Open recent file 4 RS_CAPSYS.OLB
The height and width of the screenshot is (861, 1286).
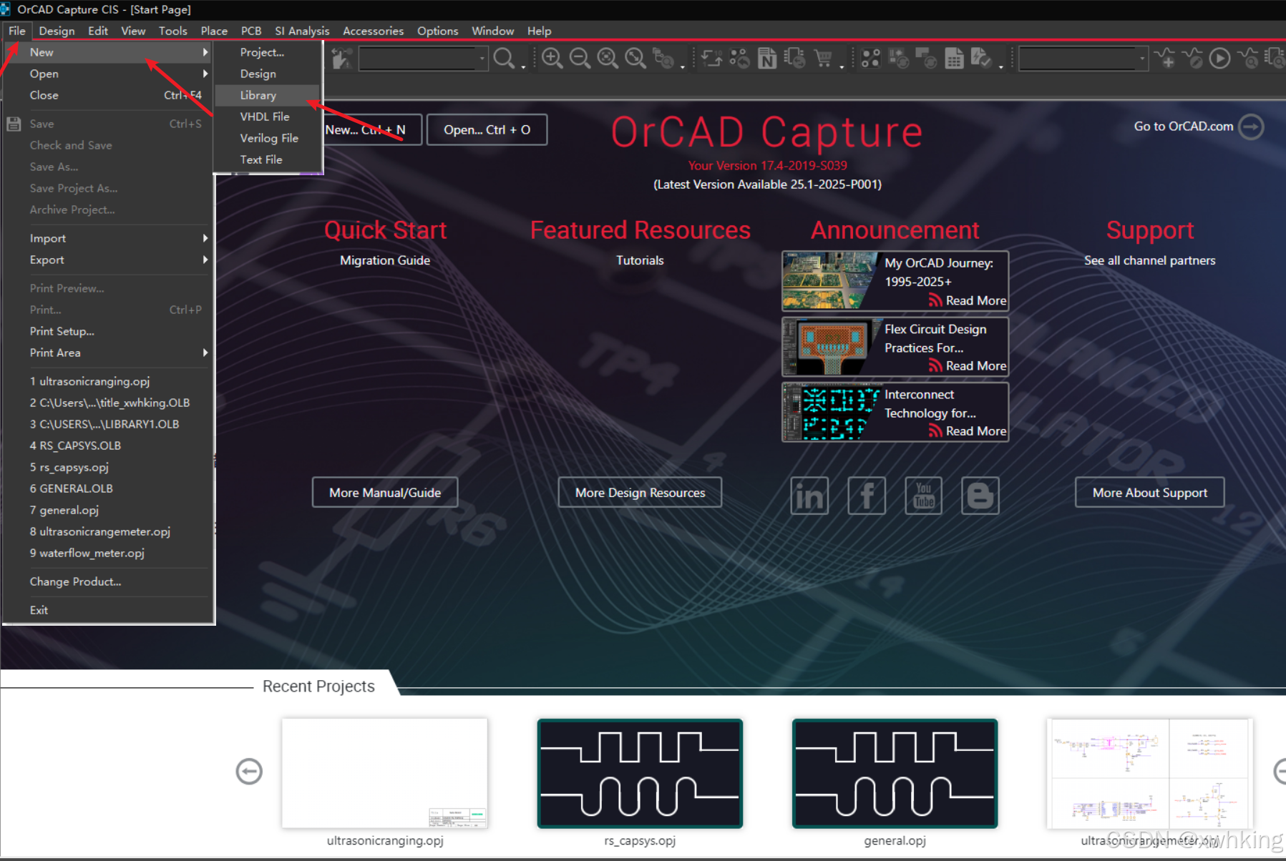point(109,446)
